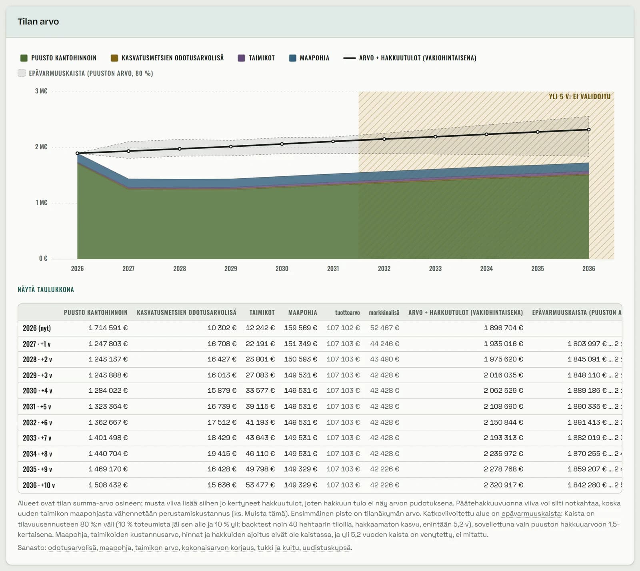The image size is (640, 571).
Task: Click the Tilan arvo panel title
Action: click(x=38, y=22)
